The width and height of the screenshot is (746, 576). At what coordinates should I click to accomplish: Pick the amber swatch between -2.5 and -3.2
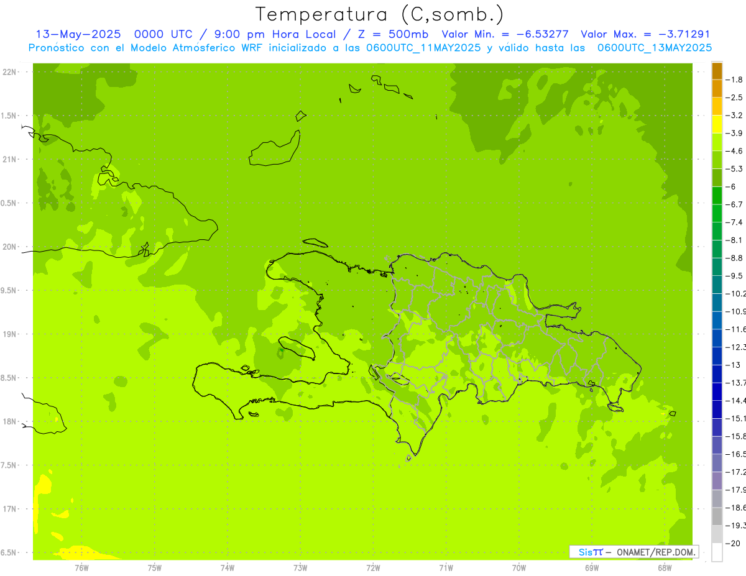coord(717,106)
